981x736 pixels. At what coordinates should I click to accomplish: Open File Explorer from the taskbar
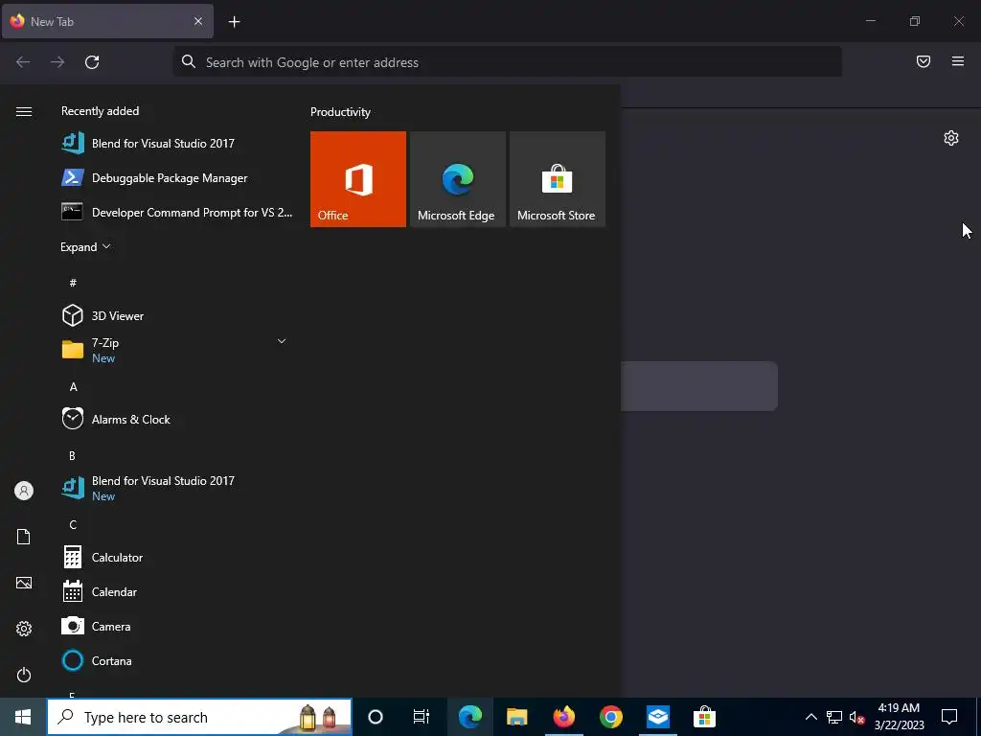(516, 717)
